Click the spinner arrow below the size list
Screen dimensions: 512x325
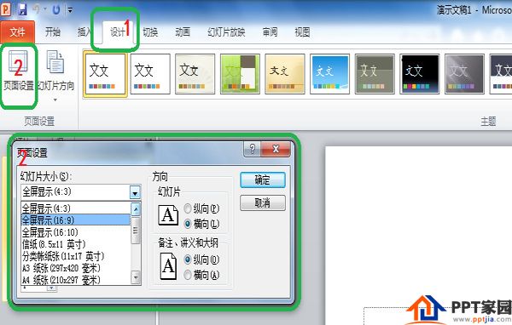click(x=51, y=288)
